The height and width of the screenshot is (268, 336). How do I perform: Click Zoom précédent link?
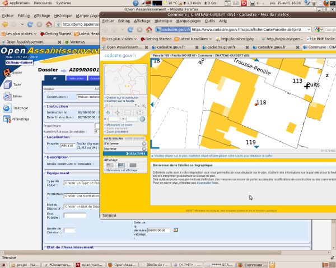click(x=117, y=132)
